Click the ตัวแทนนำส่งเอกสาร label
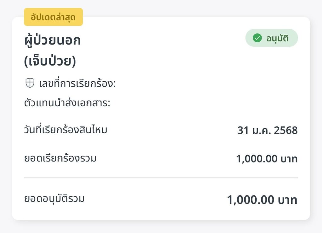 click(67, 103)
